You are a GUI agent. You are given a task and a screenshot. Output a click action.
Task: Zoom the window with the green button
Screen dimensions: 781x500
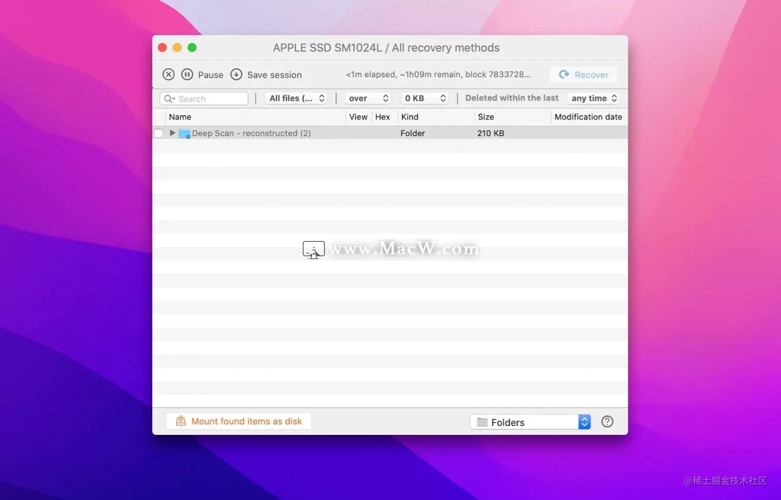[x=192, y=48]
